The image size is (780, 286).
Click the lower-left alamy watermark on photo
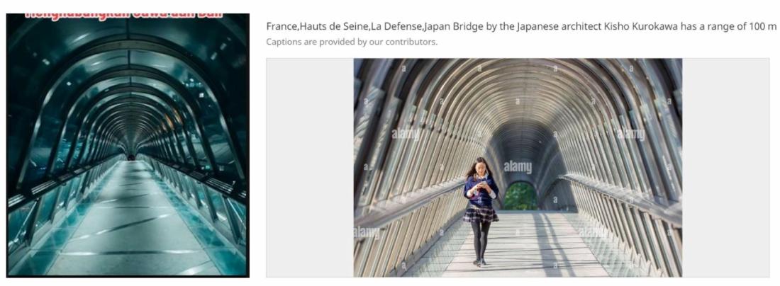[367, 232]
